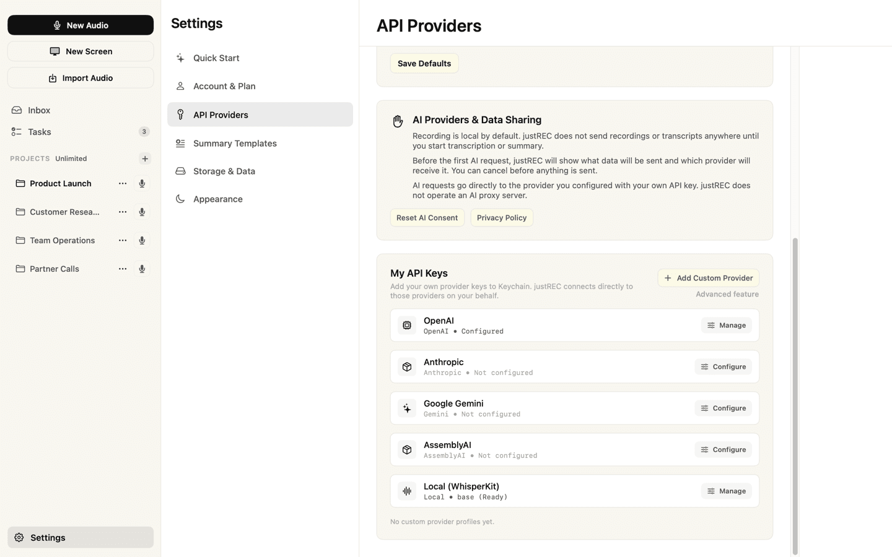Open more options for Customer Research project
Screen dimensions: 892x557
[123, 212]
